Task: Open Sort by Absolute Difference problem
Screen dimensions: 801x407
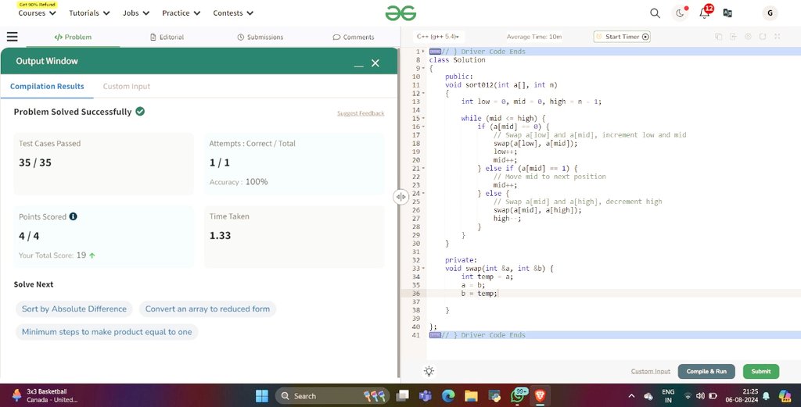Action: tap(74, 309)
